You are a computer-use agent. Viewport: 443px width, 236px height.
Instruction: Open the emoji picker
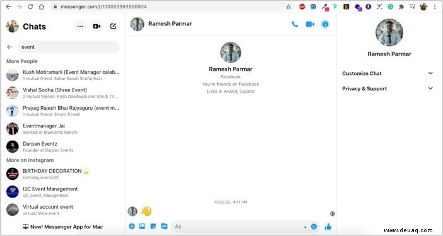(314, 227)
